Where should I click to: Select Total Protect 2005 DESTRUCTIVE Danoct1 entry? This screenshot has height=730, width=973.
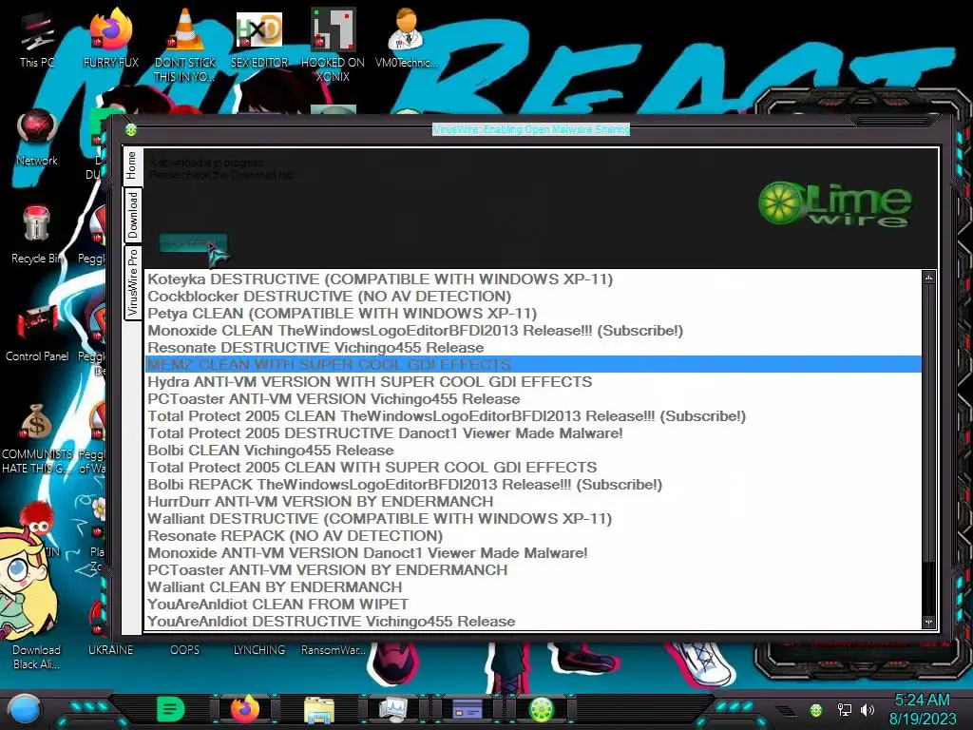[533, 433]
